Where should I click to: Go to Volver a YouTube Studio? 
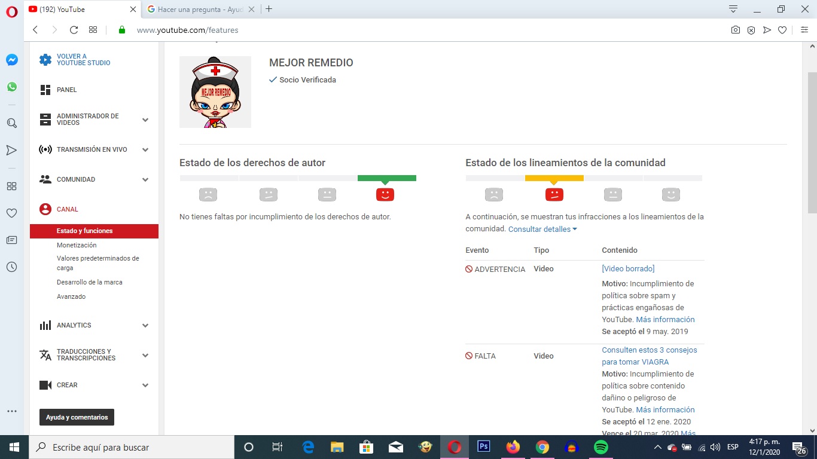pos(83,60)
